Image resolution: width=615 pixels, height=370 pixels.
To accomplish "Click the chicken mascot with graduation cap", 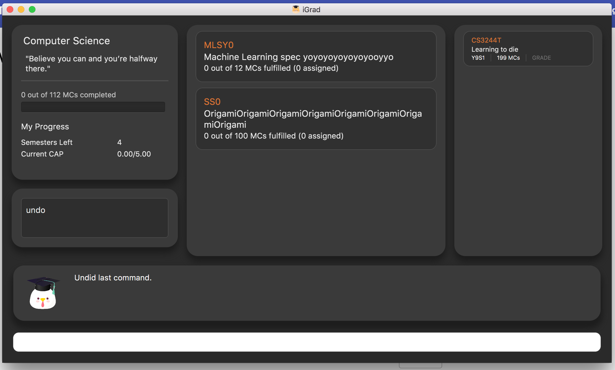I will [x=43, y=293].
